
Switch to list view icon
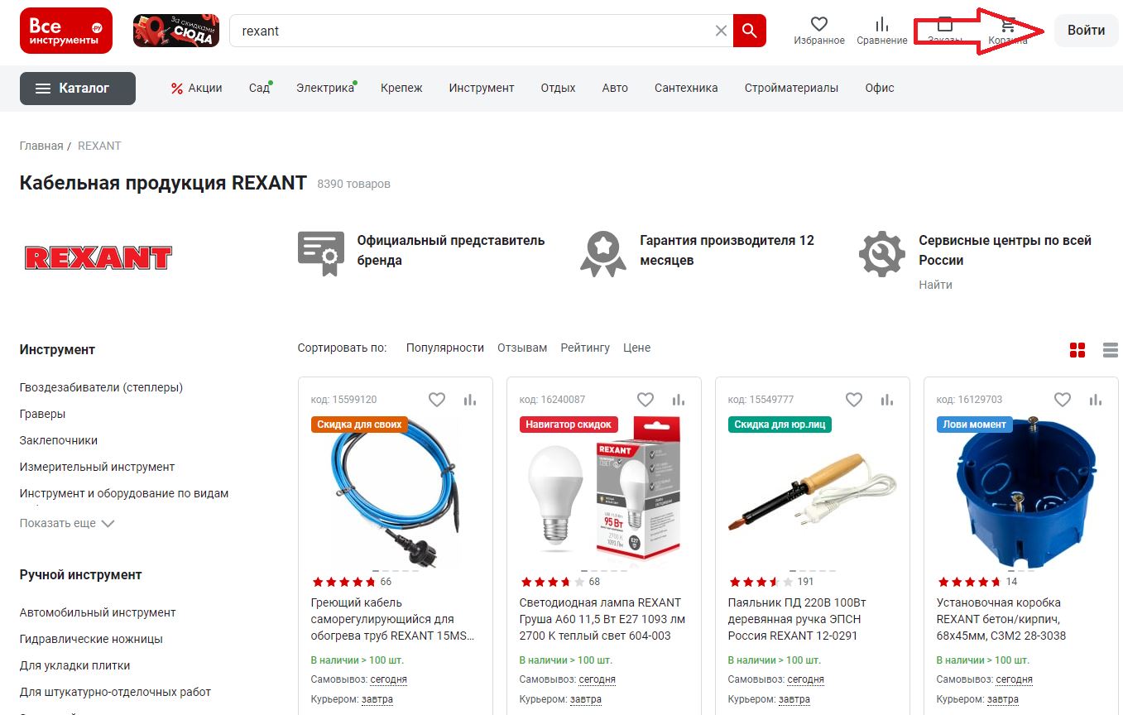point(1111,350)
